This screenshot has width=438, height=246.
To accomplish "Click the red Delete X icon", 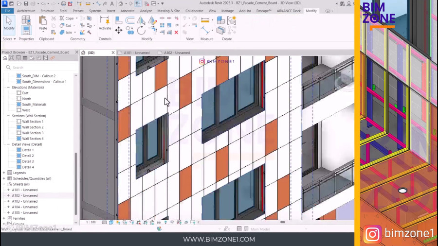I will pos(176,33).
